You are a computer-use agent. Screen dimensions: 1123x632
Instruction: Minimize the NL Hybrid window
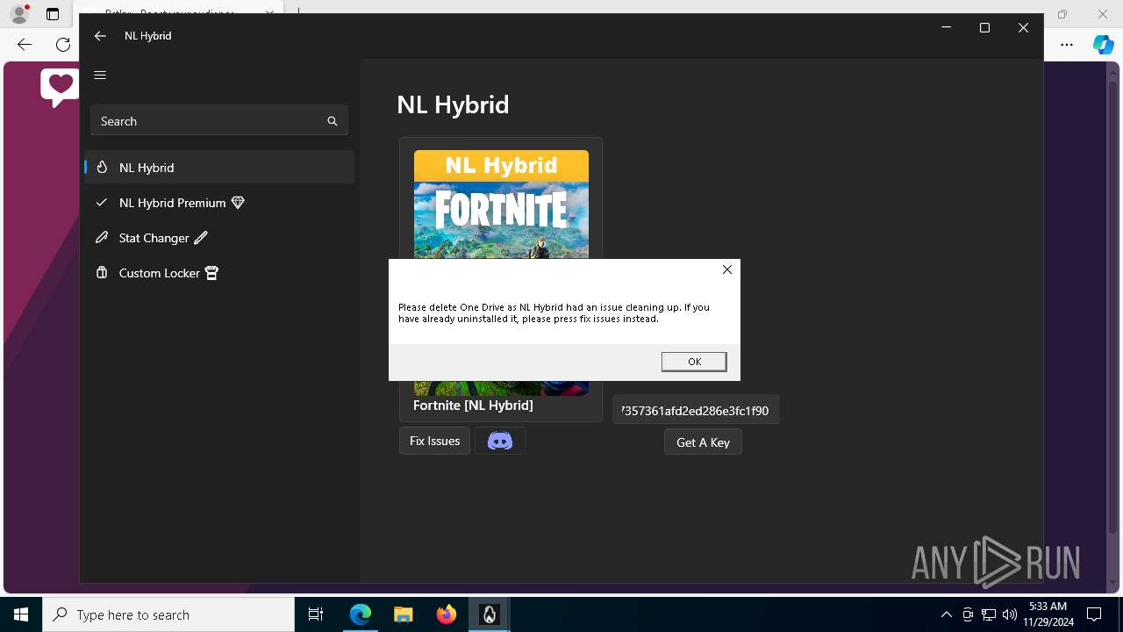point(946,28)
